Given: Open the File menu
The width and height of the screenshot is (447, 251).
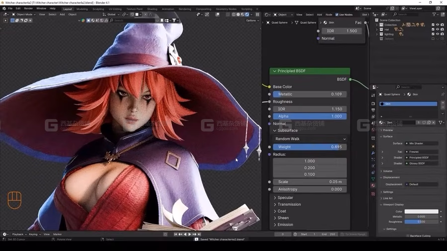Looking at the screenshot, I should pos(10,8).
